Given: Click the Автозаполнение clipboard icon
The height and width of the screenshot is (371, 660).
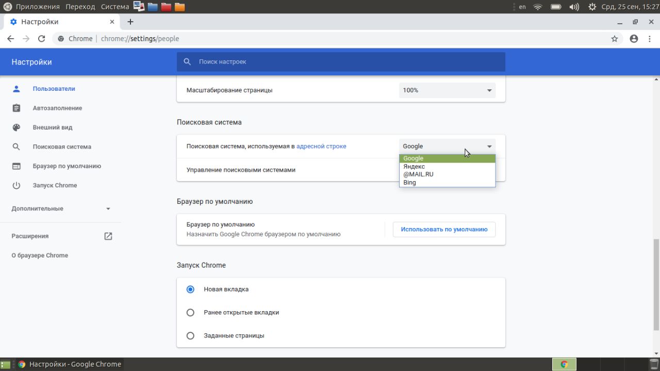Looking at the screenshot, I should pos(16,108).
